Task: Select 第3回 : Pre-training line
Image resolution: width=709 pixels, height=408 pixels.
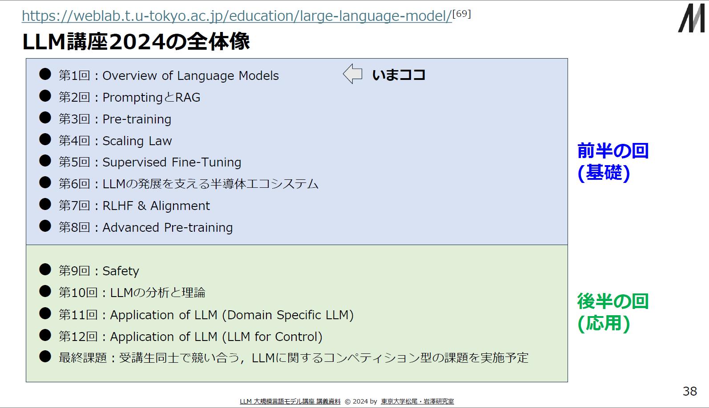Action: pyautogui.click(x=115, y=119)
